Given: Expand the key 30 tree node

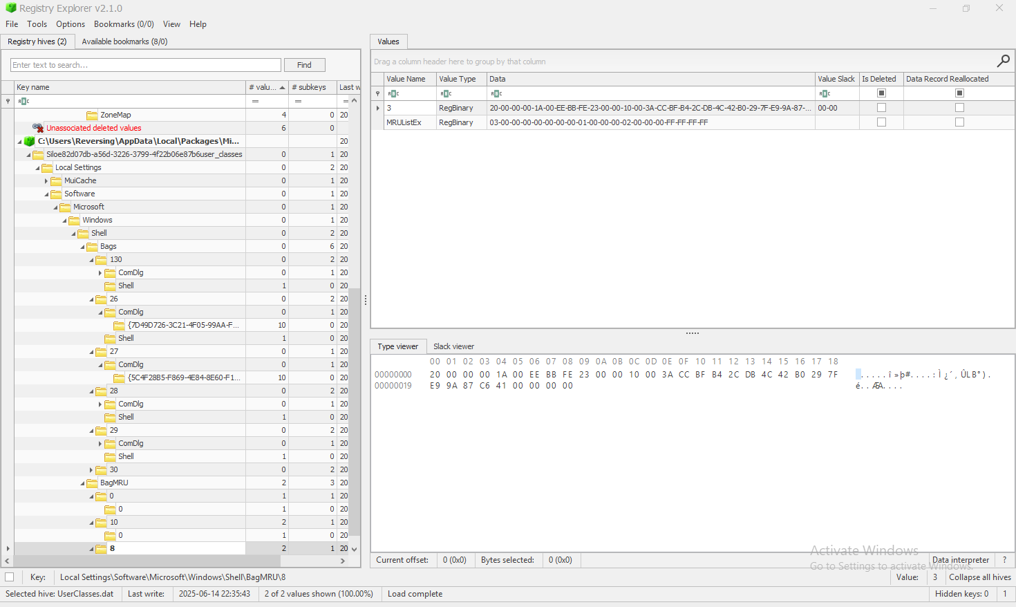Looking at the screenshot, I should (91, 470).
